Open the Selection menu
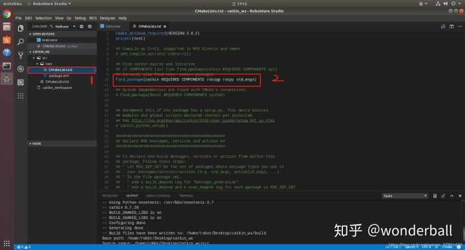The width and height of the screenshot is (465, 250). [x=44, y=18]
